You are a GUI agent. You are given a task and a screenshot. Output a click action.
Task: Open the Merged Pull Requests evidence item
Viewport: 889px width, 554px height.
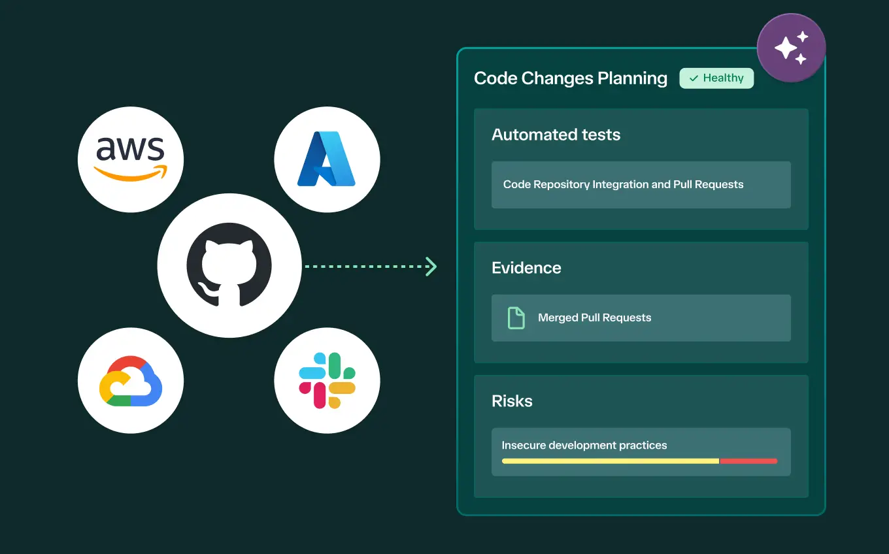tap(641, 318)
